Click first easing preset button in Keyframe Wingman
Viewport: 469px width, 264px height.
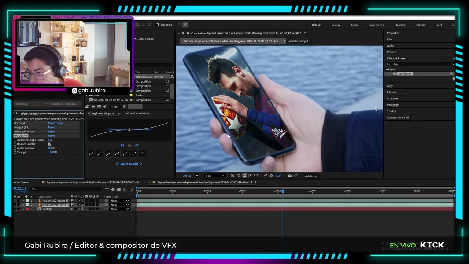click(x=91, y=154)
